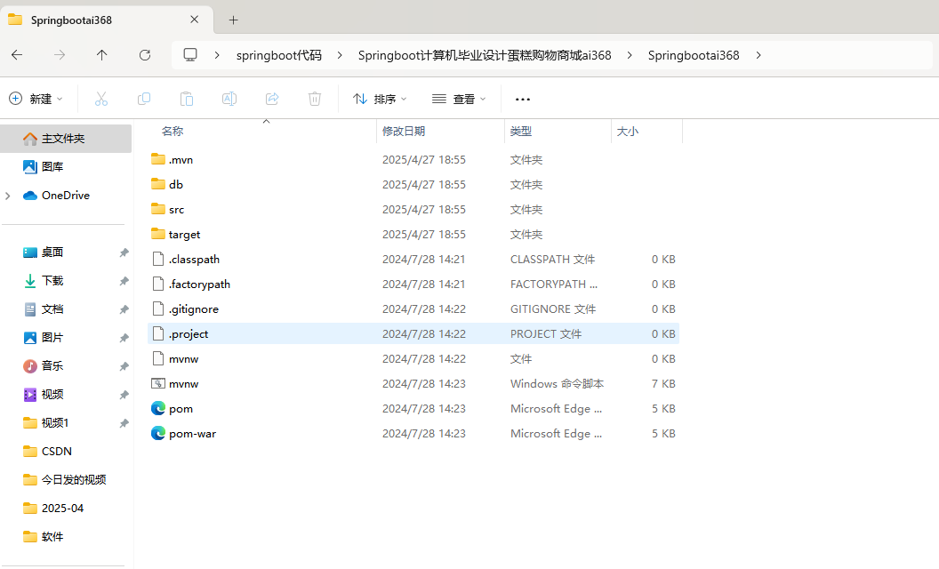The height and width of the screenshot is (569, 939).
Task: Click the Rename icon in toolbar
Action: [x=229, y=99]
